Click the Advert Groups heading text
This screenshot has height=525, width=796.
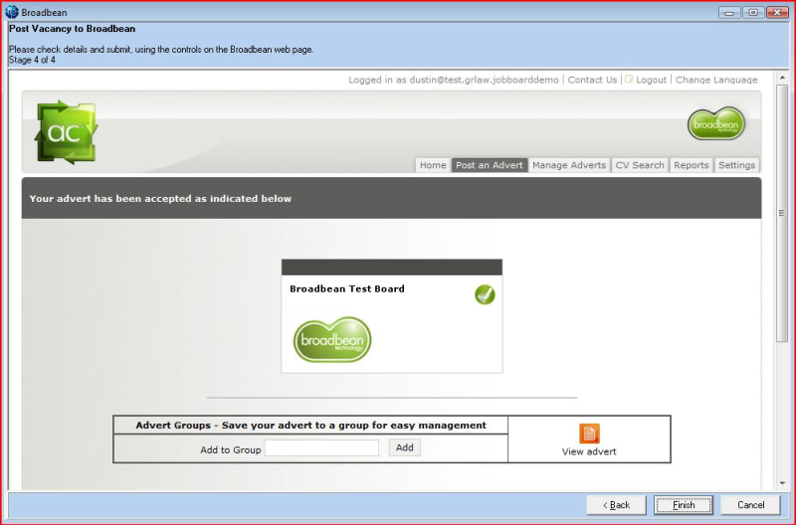[x=310, y=426]
